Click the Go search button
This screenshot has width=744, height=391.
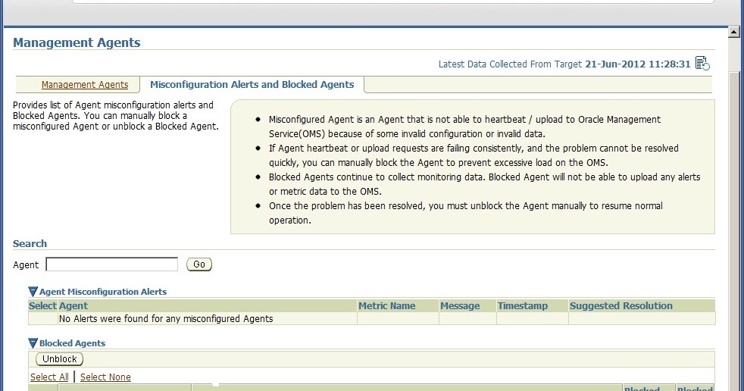[x=199, y=264]
